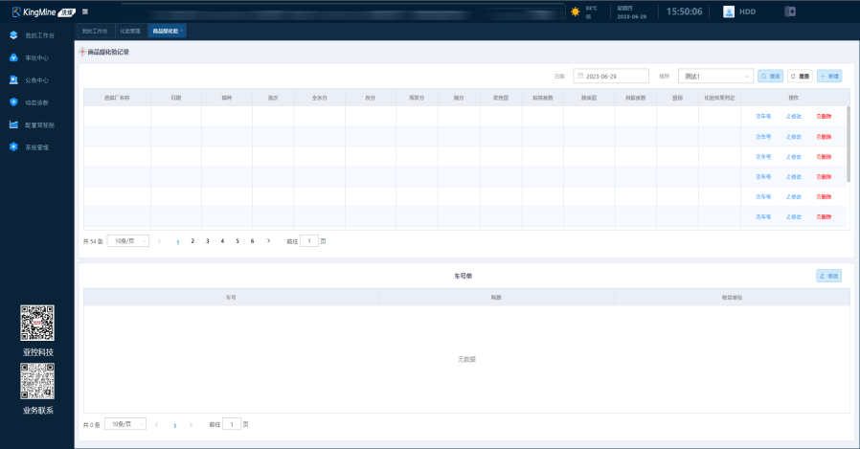Click the calendar icon in date field
The width and height of the screenshot is (860, 449).
(x=580, y=77)
